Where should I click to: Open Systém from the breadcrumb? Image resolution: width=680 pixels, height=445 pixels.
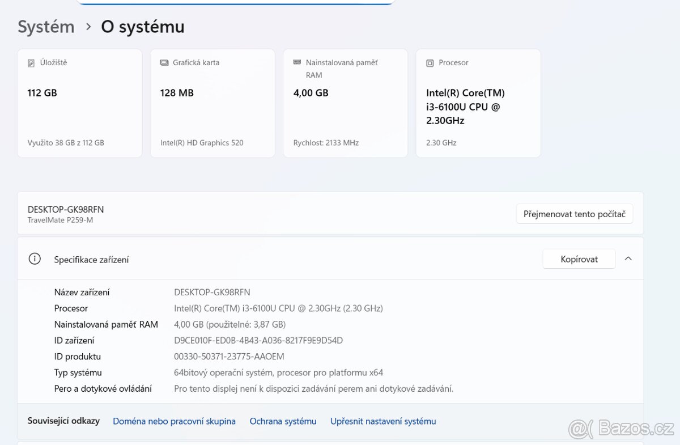[x=45, y=26]
